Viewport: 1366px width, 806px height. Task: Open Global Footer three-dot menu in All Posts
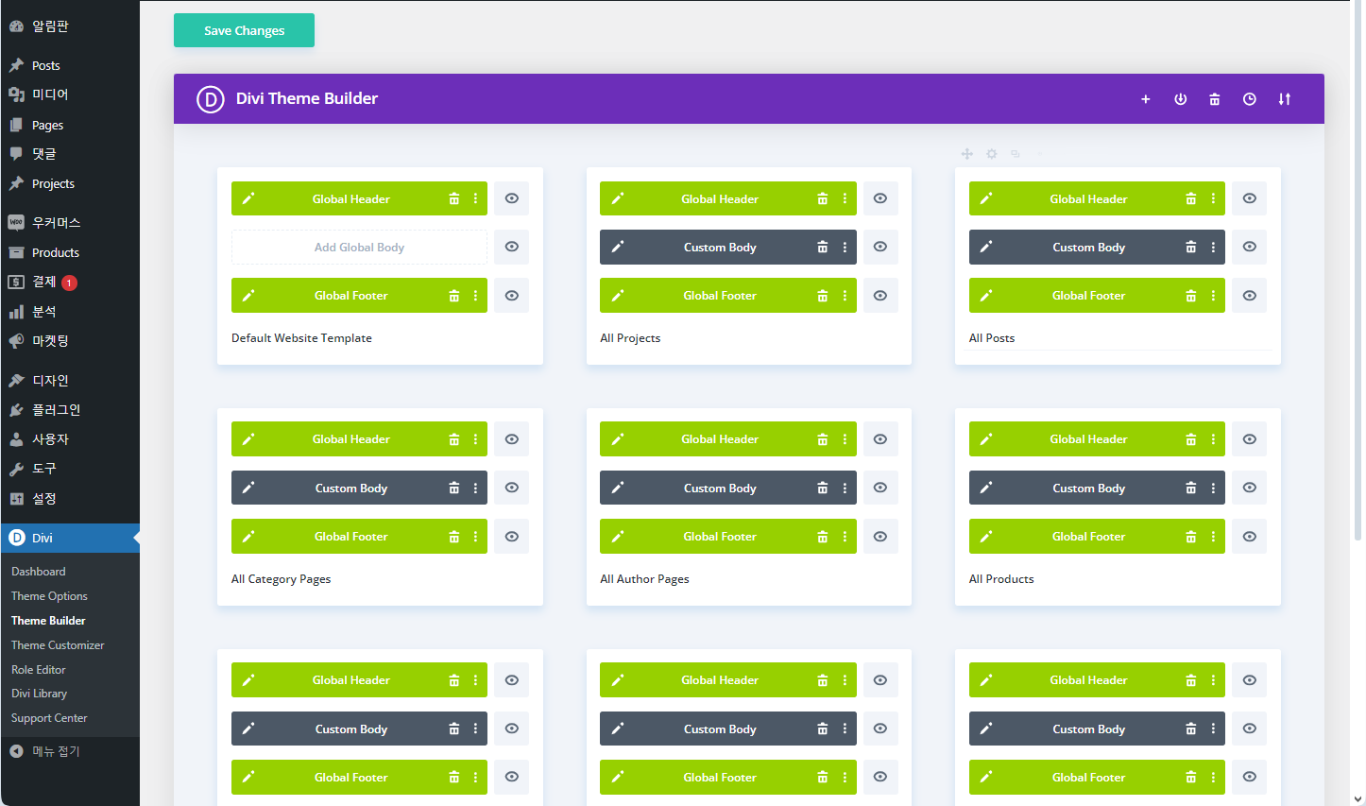(1213, 296)
